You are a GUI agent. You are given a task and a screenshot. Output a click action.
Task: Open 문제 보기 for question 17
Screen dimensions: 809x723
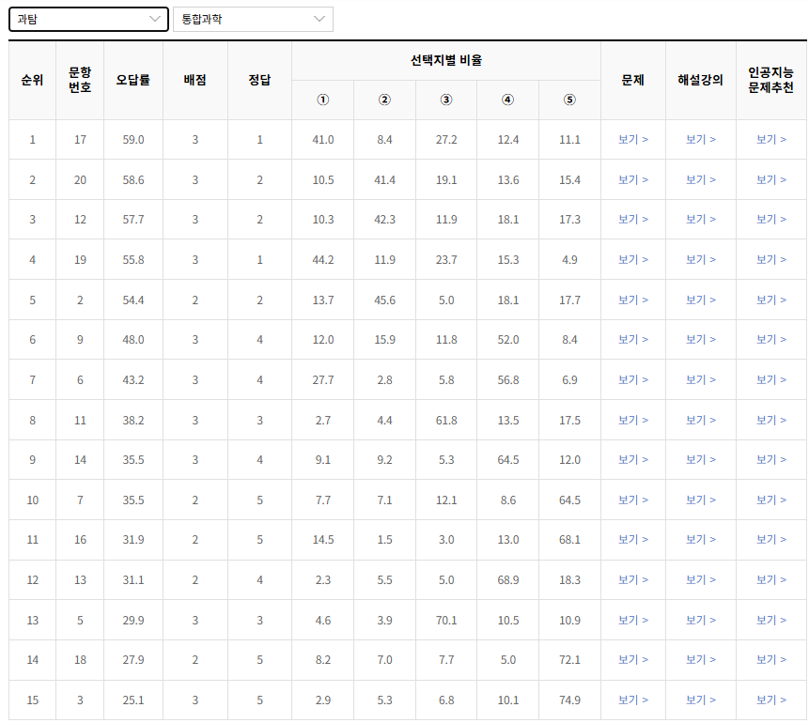tap(632, 139)
